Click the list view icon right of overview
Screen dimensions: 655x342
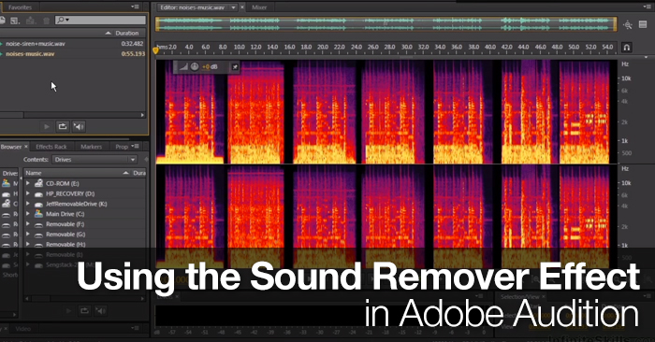[x=643, y=24]
